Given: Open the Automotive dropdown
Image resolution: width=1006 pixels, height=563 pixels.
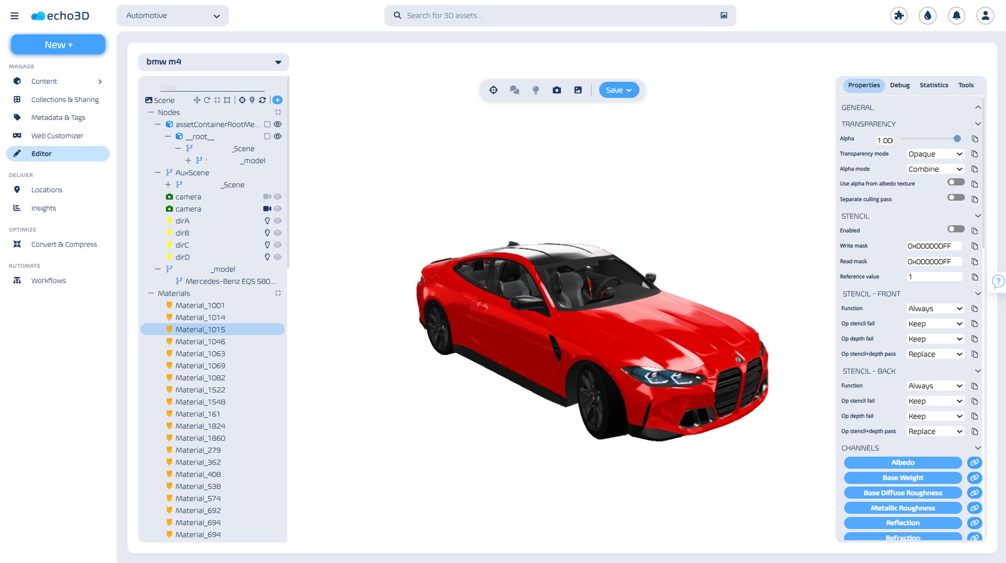Looking at the screenshot, I should pyautogui.click(x=173, y=16).
